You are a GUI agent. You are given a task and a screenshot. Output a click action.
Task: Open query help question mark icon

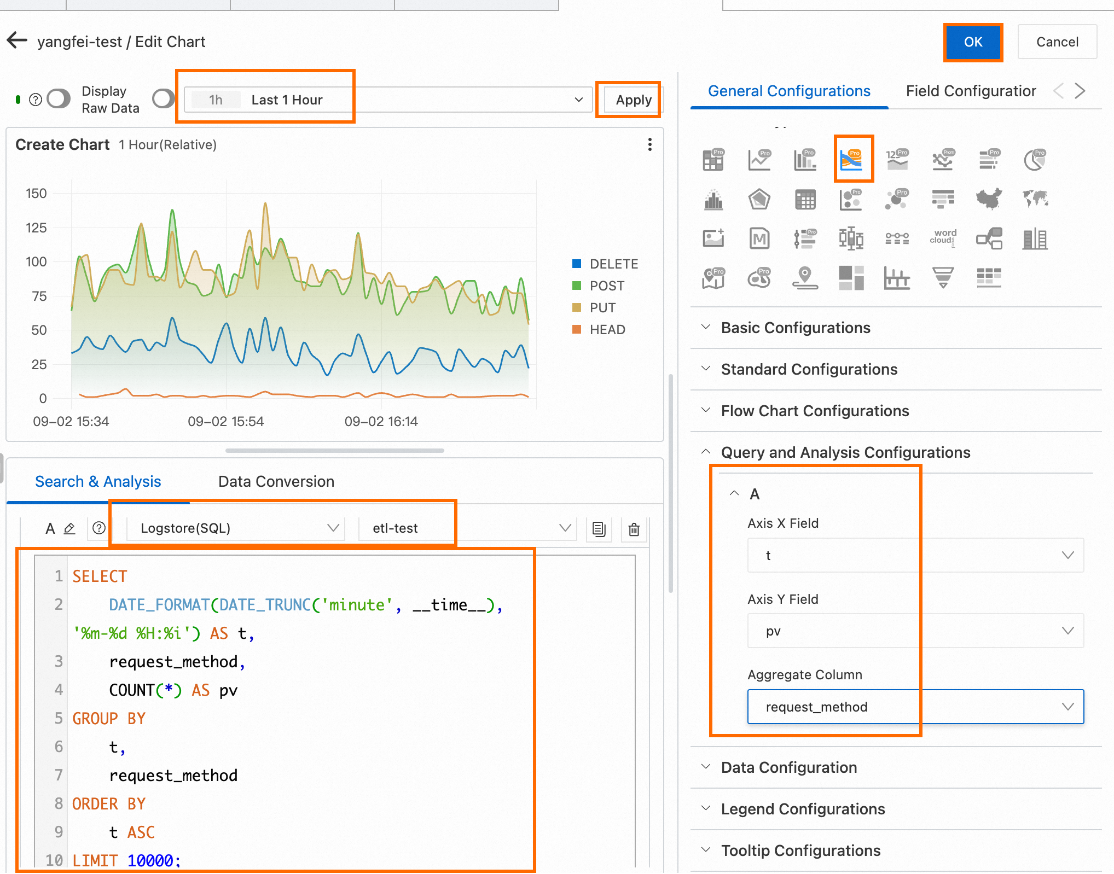tap(99, 528)
